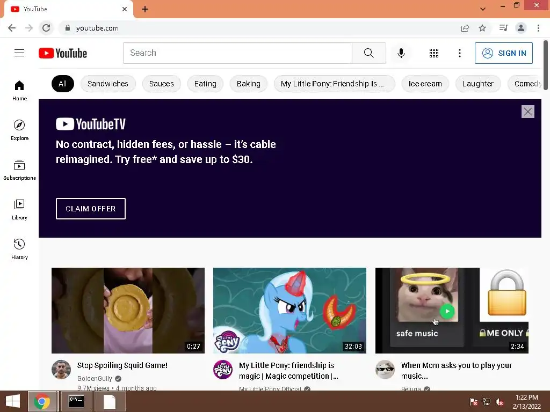Reload the page in Chrome
The image size is (550, 412).
tap(46, 28)
